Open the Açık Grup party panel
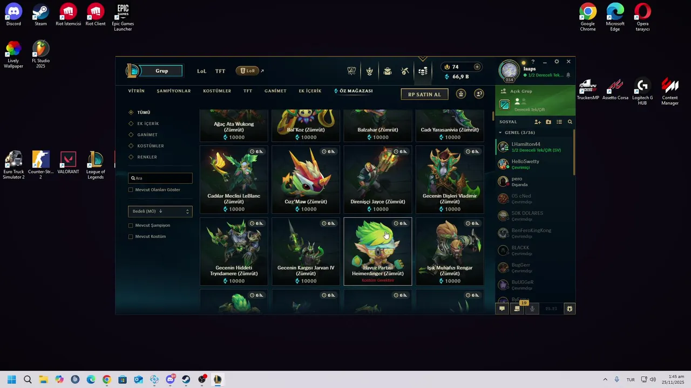The width and height of the screenshot is (691, 388). pyautogui.click(x=535, y=100)
